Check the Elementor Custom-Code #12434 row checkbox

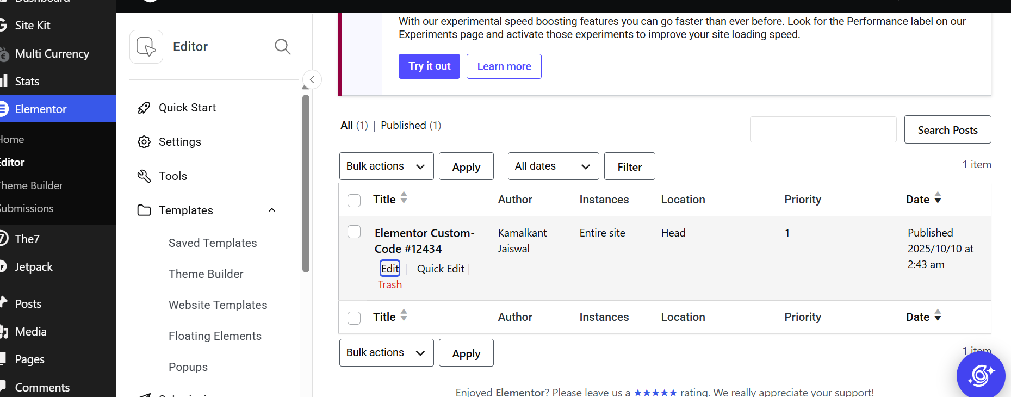pos(354,232)
